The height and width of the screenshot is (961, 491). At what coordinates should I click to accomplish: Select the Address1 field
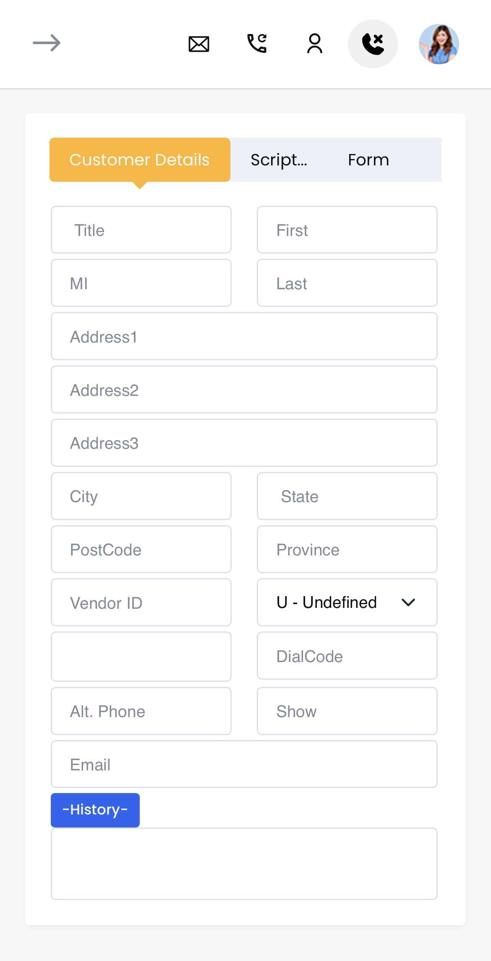coord(244,336)
